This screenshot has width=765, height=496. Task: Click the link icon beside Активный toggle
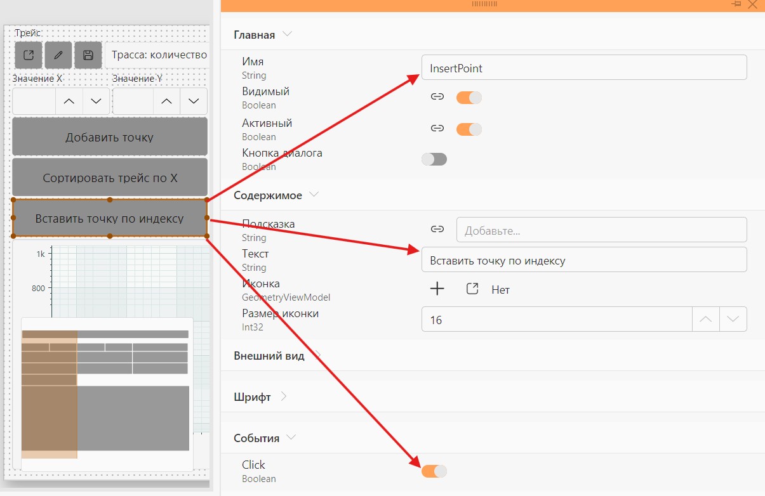coord(437,129)
